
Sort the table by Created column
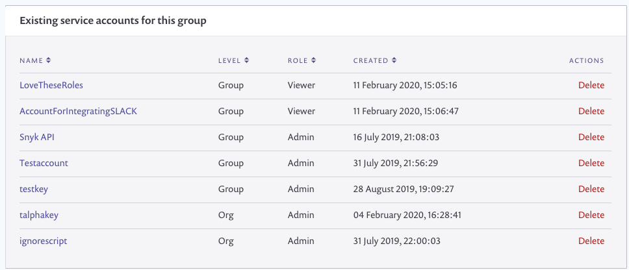coord(375,60)
